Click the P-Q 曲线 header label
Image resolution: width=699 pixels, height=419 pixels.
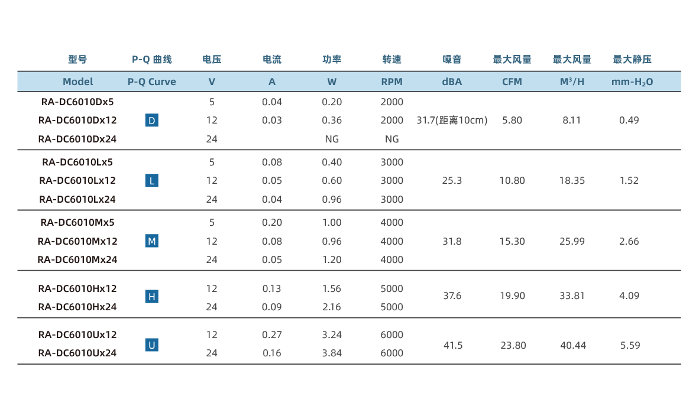(x=151, y=59)
